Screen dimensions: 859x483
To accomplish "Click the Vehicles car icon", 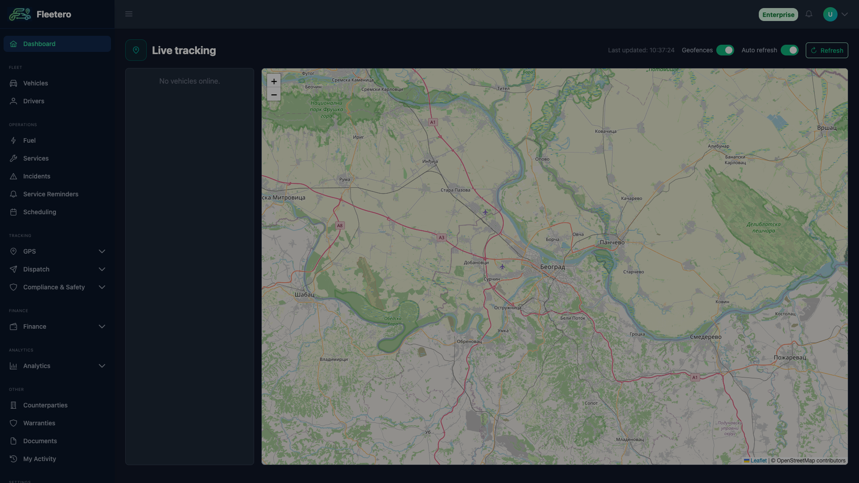I will click(x=13, y=83).
